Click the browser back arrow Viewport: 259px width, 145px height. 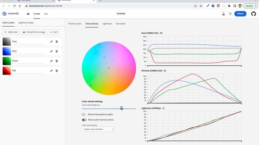(x=4, y=6)
